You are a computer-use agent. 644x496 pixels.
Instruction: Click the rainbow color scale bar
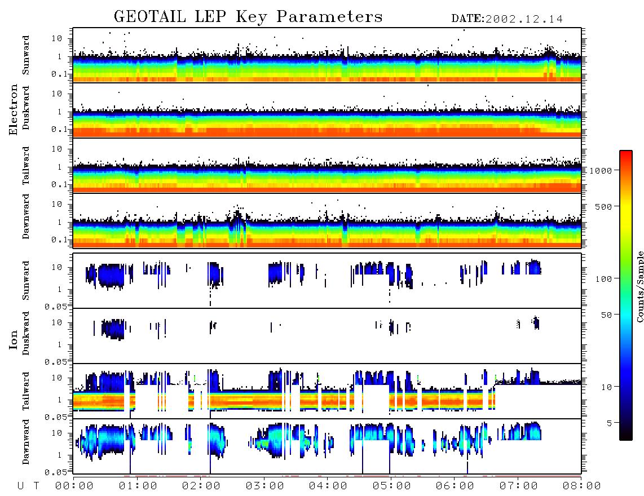(x=626, y=295)
